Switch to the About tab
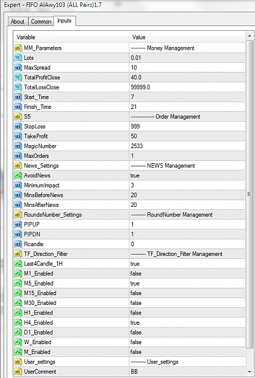This screenshot has width=255, height=378. 17,21
